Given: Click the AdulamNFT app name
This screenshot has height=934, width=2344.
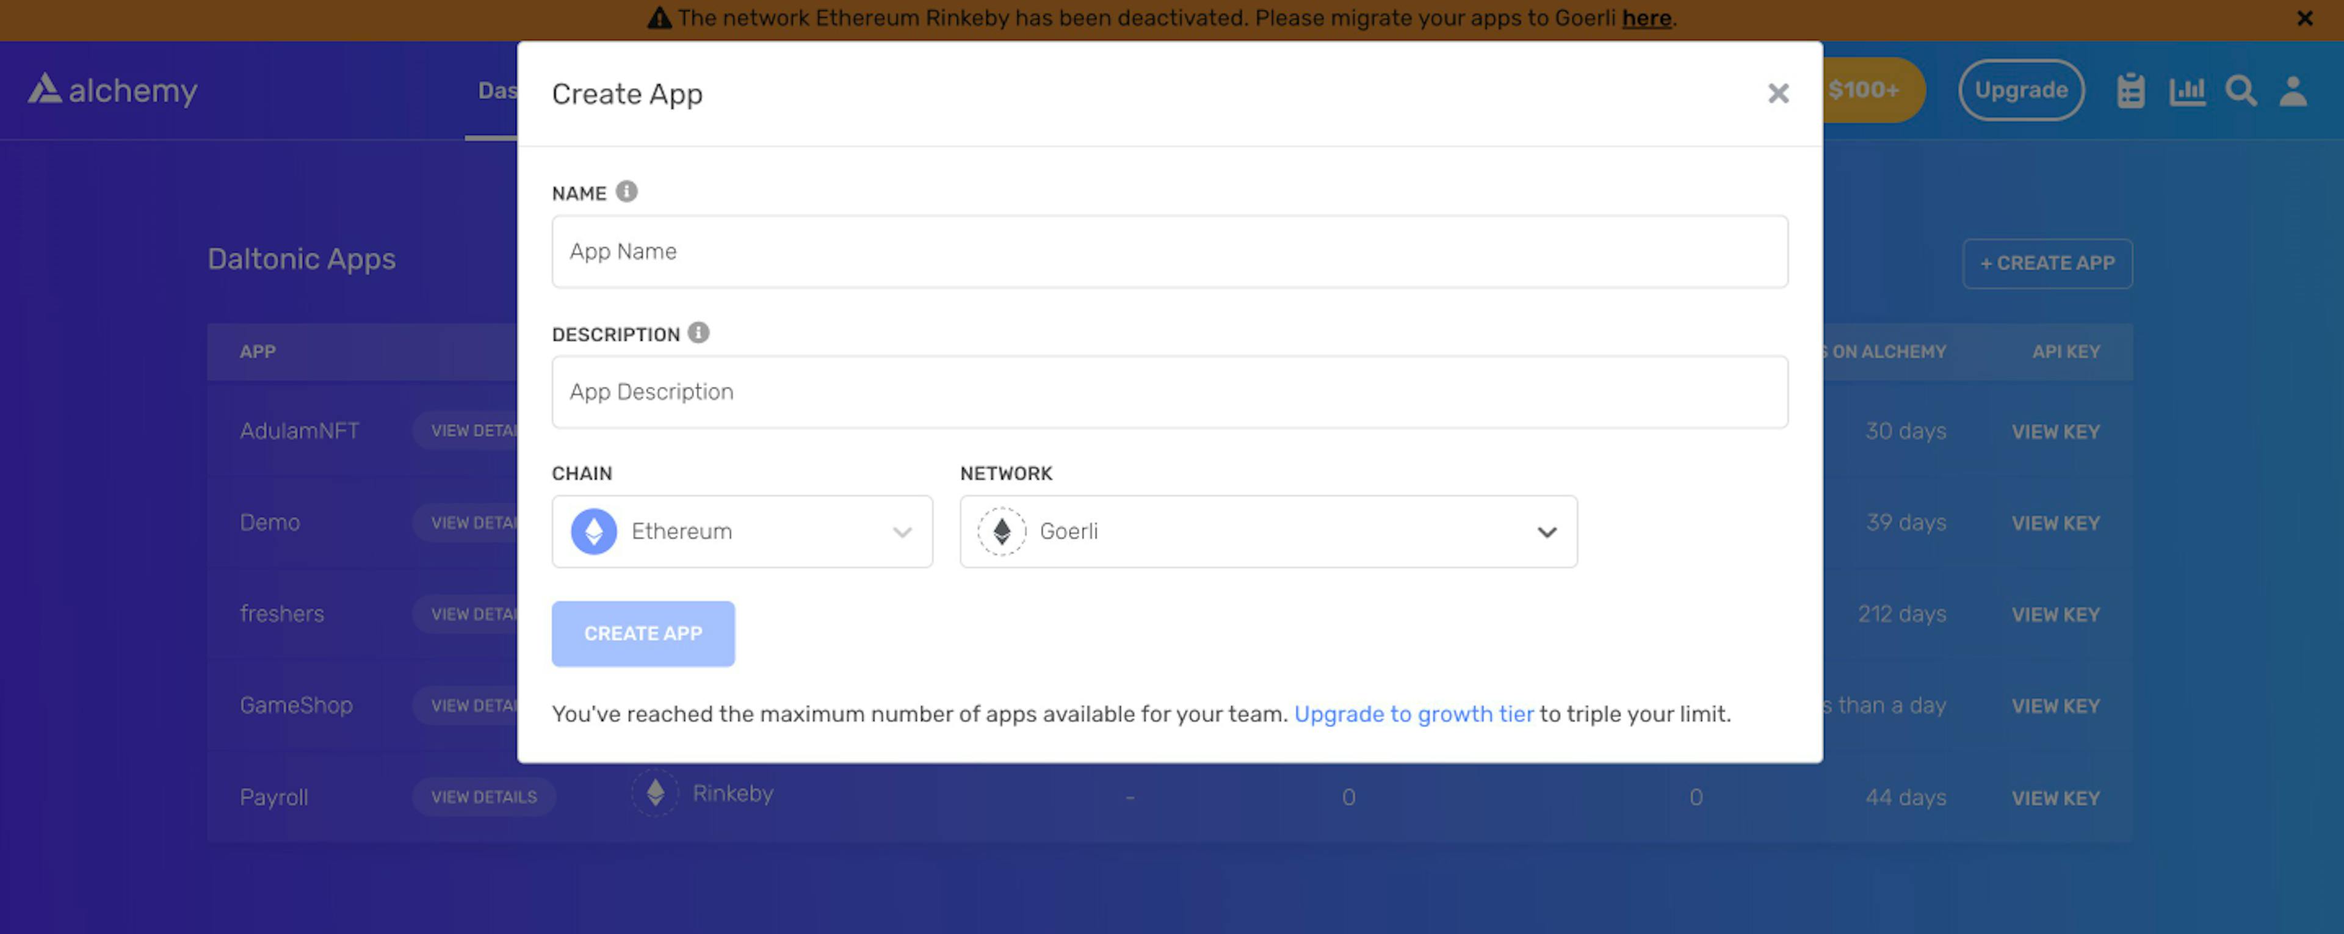Looking at the screenshot, I should pyautogui.click(x=299, y=430).
